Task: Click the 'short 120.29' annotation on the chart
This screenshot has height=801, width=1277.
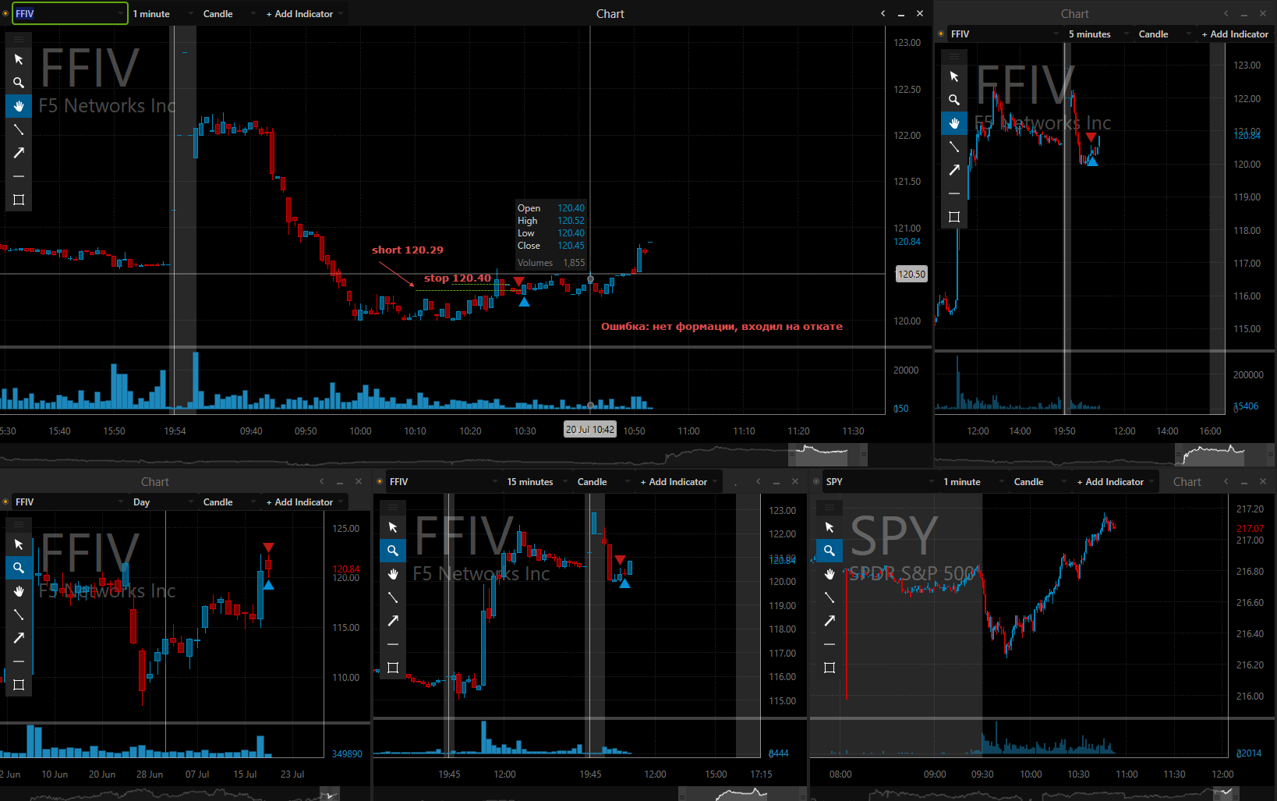Action: tap(408, 250)
